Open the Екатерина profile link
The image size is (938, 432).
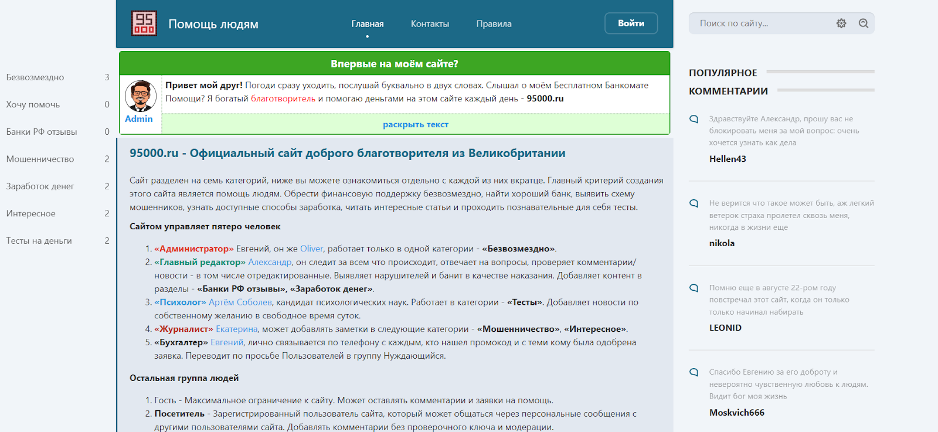pos(237,329)
